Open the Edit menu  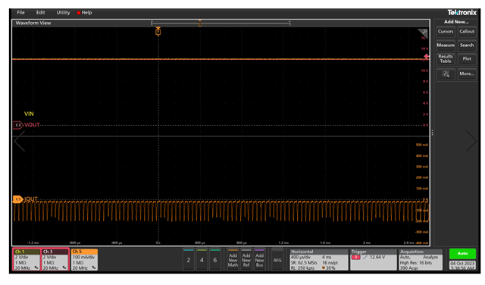[x=40, y=13]
